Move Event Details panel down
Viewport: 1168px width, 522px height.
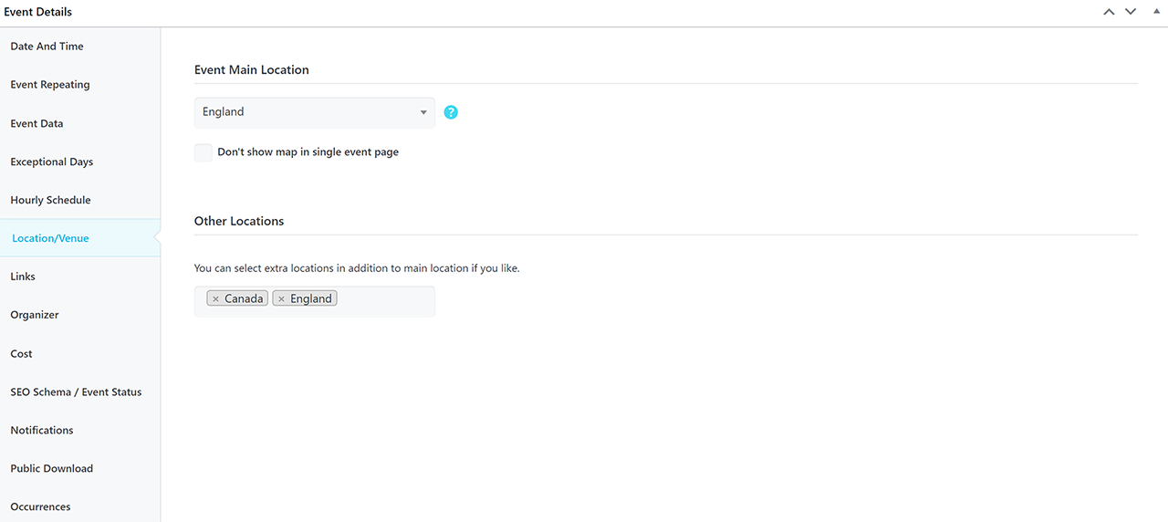coord(1131,12)
